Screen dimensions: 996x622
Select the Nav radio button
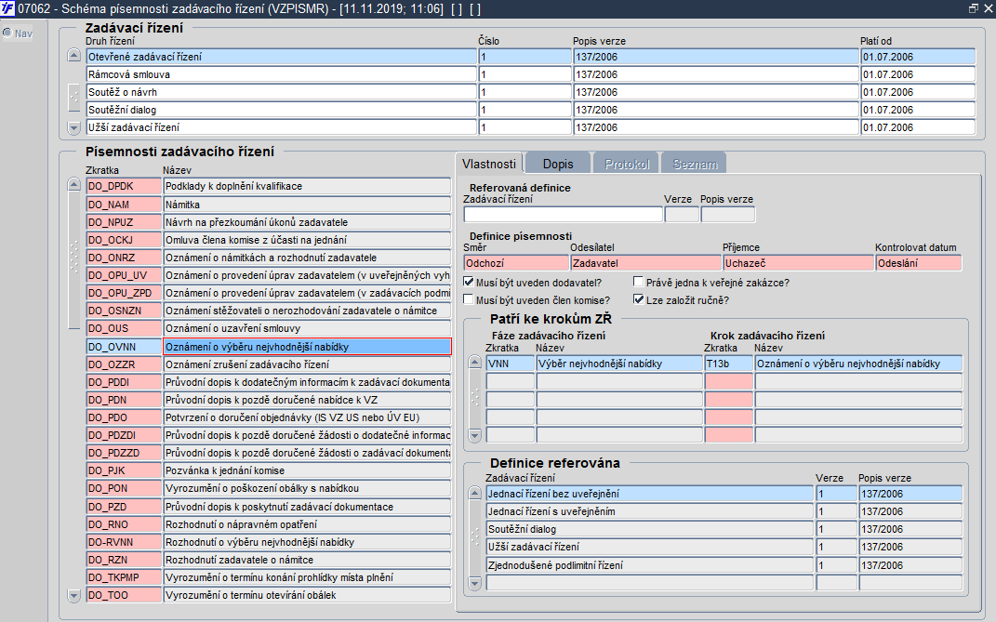(7, 33)
